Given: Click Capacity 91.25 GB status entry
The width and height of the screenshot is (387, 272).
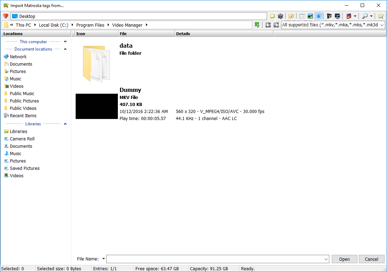Looking at the screenshot, I should (x=209, y=268).
